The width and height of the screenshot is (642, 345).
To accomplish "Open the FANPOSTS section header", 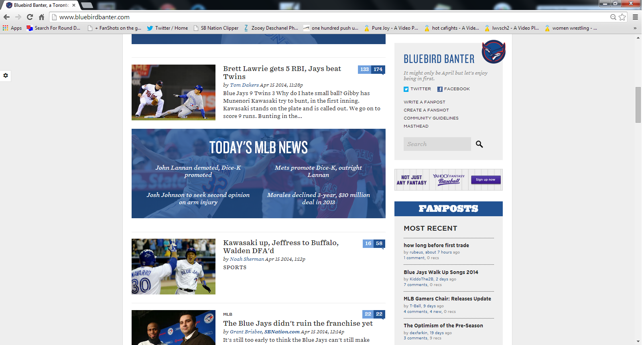I will click(x=449, y=209).
